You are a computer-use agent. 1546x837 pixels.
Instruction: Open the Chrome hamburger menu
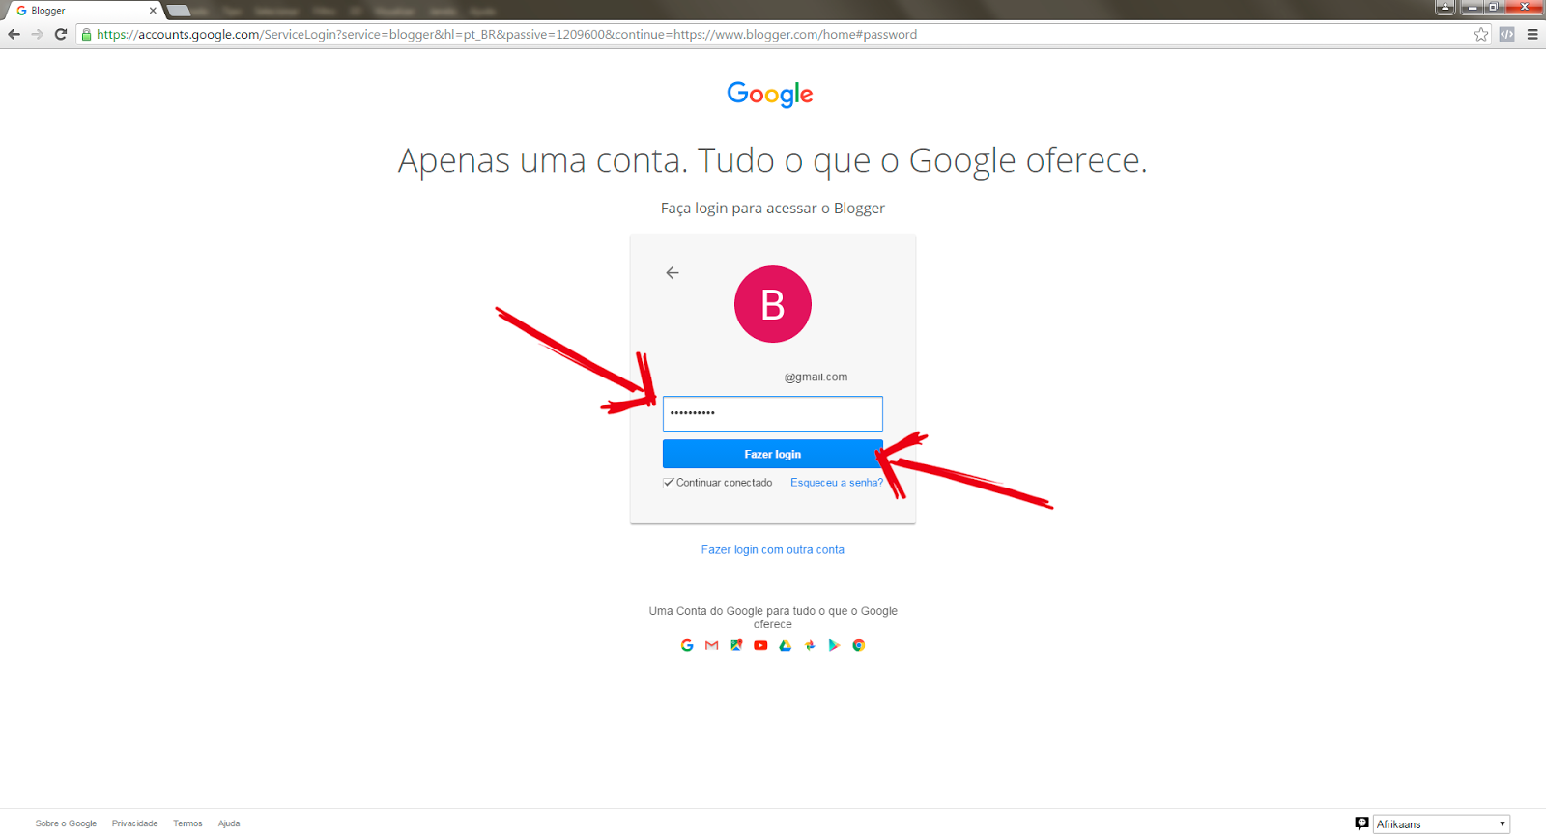1532,34
